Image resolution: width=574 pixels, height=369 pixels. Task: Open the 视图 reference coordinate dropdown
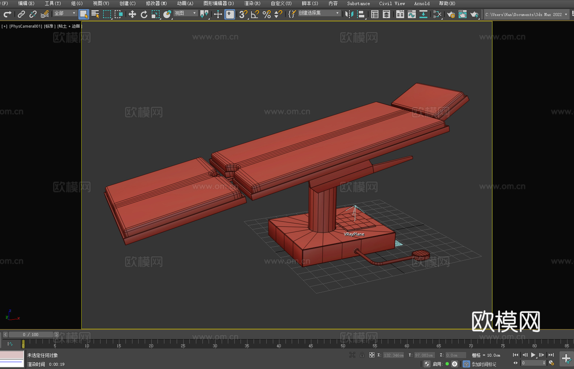tap(185, 13)
